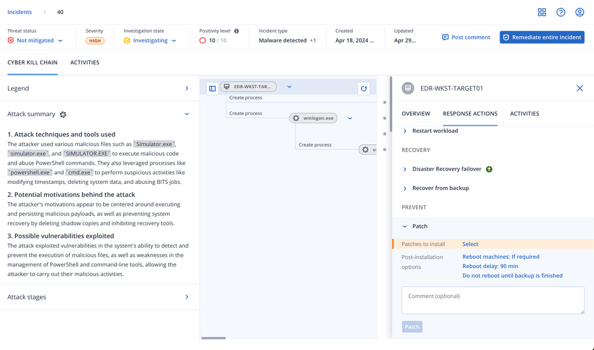Select the winlogon.exe process node
This screenshot has width=594, height=350.
coord(313,118)
